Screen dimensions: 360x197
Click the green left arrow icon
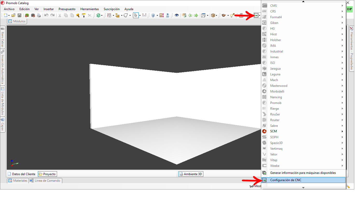[x=190, y=15]
